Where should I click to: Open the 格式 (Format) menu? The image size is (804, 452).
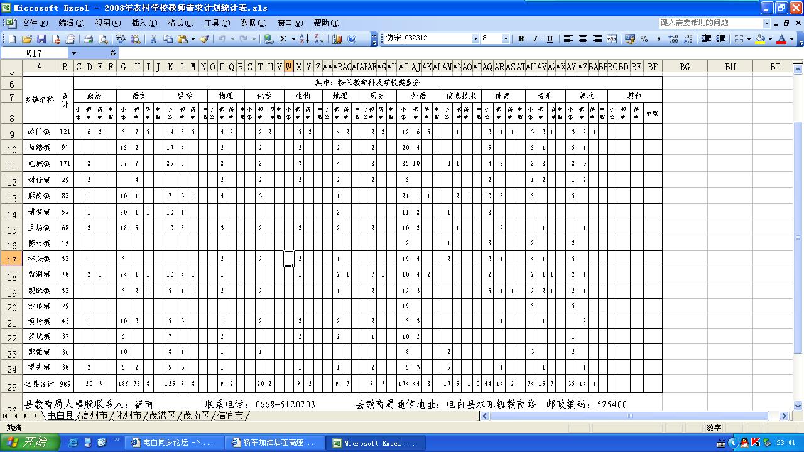point(180,23)
